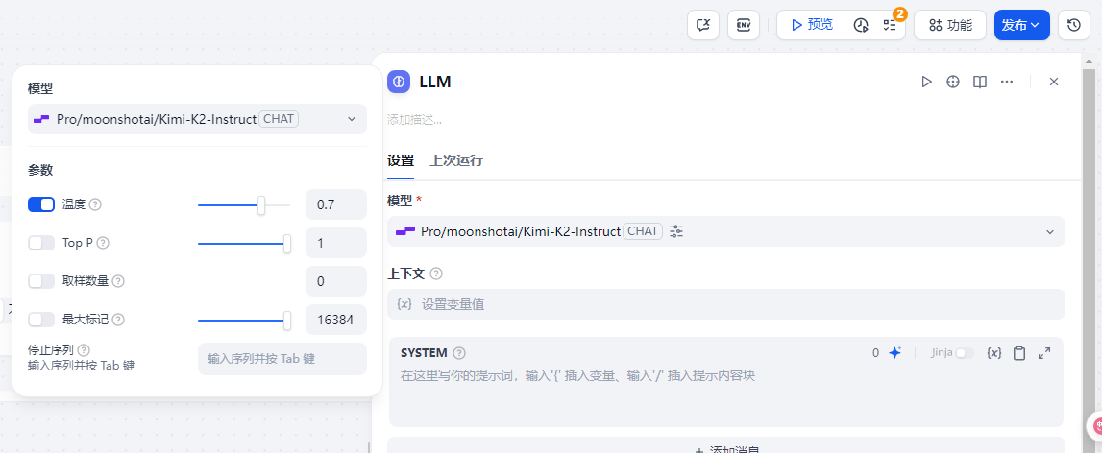
Task: Expand the Kimi-K2-Instruct model selector in settings
Action: tap(725, 231)
